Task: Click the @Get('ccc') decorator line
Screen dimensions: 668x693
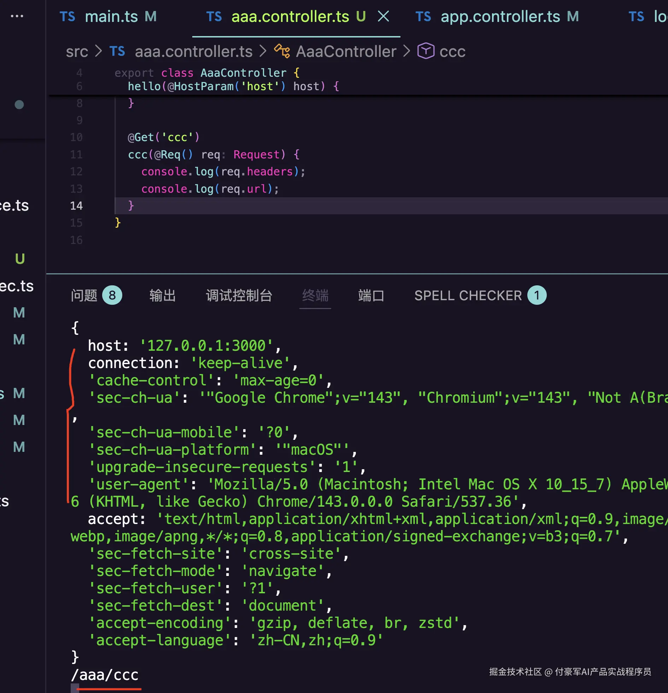Action: (164, 137)
